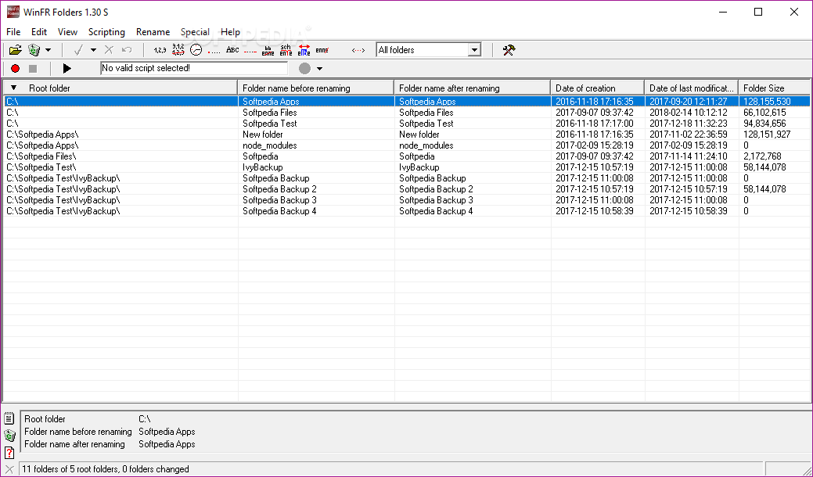Start script recording with the red circle
The width and height of the screenshot is (813, 477).
[15, 68]
